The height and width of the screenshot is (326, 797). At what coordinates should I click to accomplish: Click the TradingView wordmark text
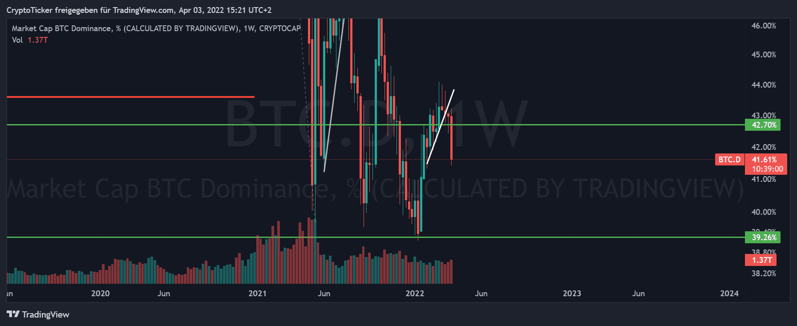pyautogui.click(x=46, y=315)
